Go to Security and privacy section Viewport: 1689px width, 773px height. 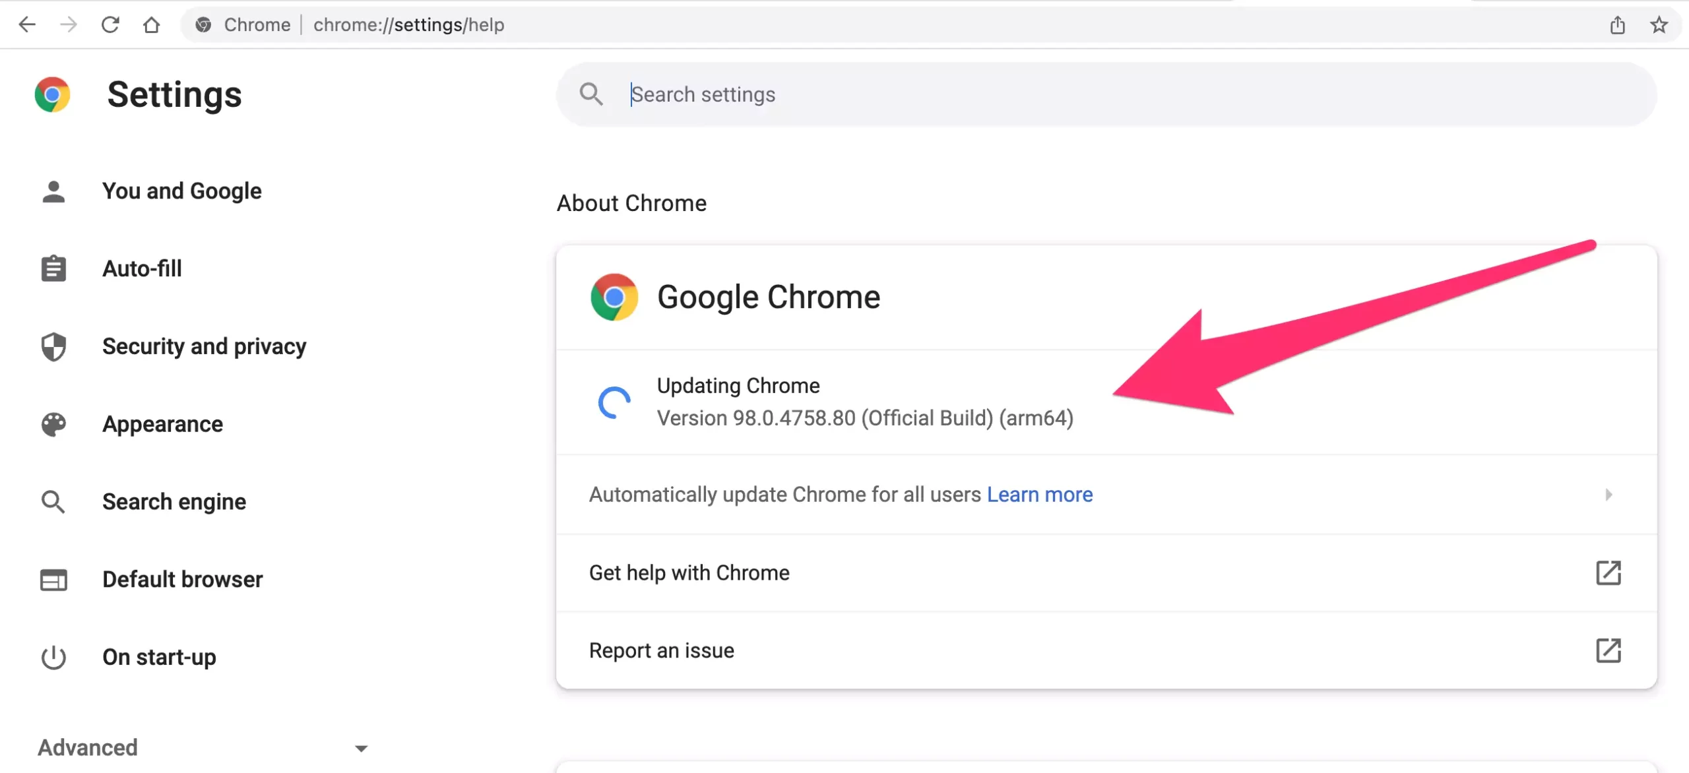click(204, 346)
